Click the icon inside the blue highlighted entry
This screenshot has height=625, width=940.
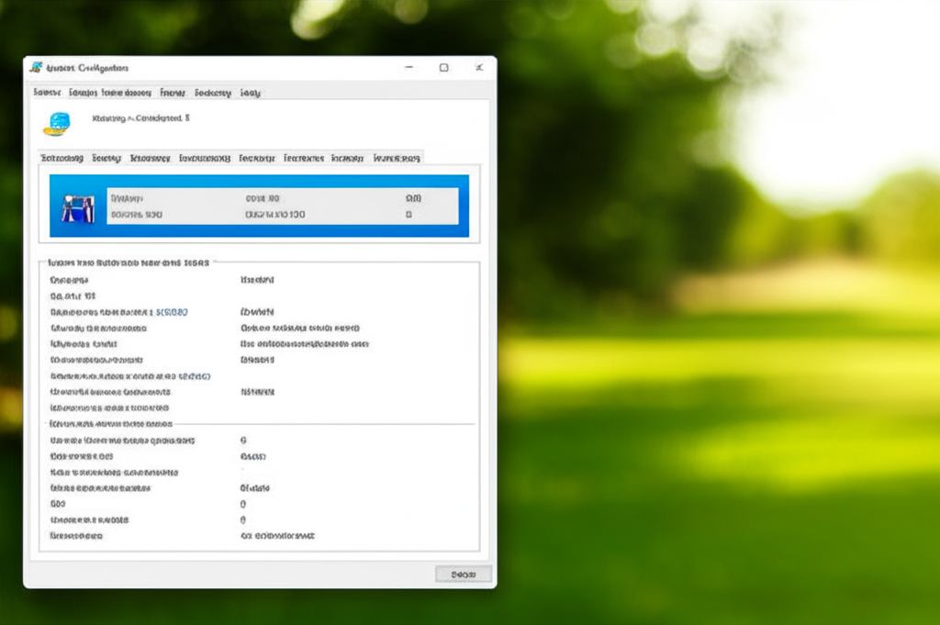coord(77,206)
